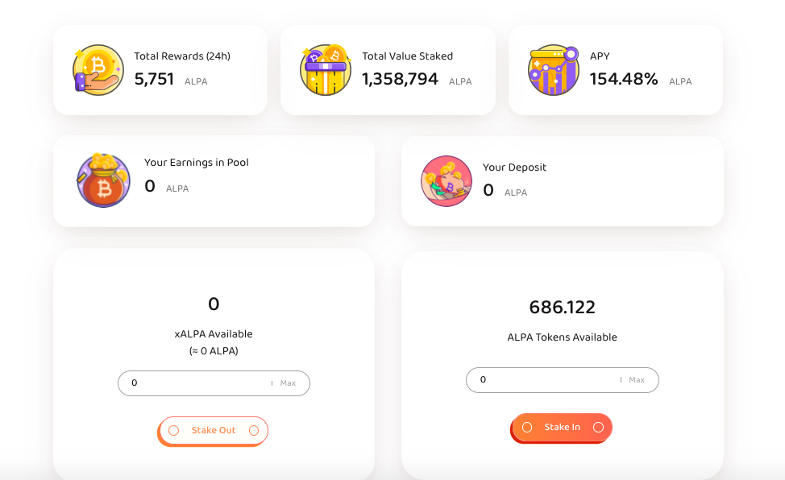Click the Your Deposit label
785x480 pixels.
click(514, 168)
